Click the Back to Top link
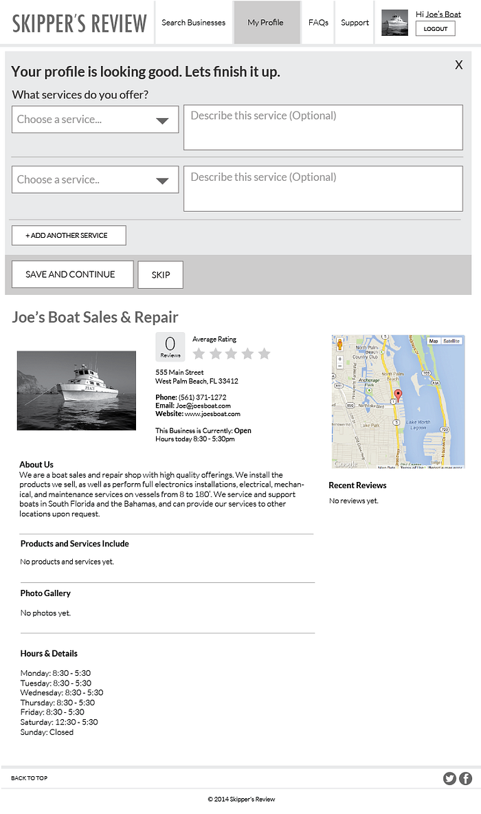The height and width of the screenshot is (814, 481). [x=29, y=778]
